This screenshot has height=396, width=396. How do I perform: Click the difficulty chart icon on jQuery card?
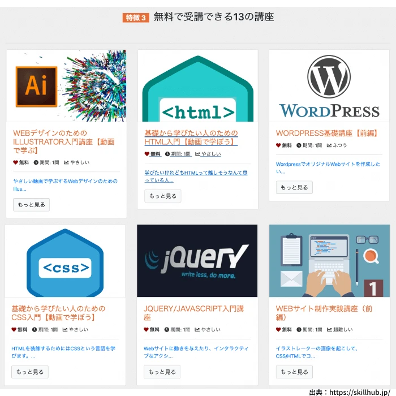pyautogui.click(x=197, y=330)
